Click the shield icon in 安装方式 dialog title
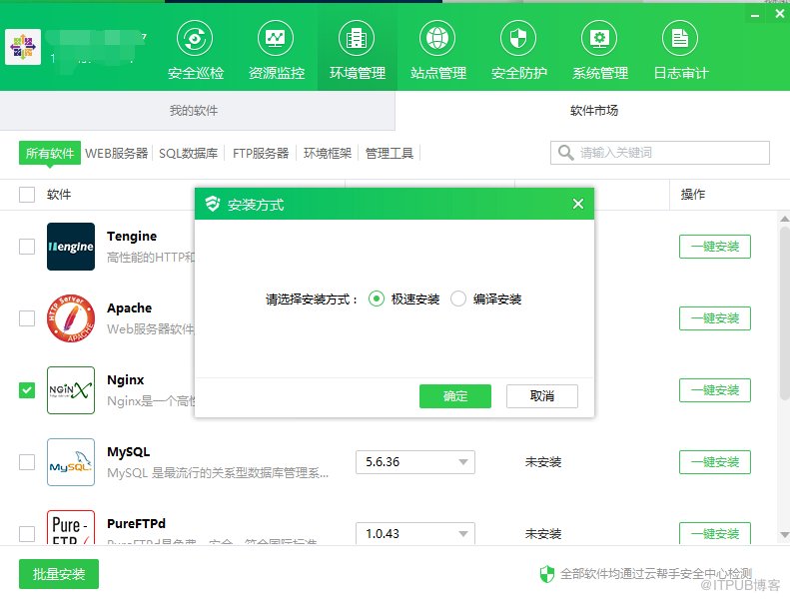790x600 pixels. click(x=213, y=204)
